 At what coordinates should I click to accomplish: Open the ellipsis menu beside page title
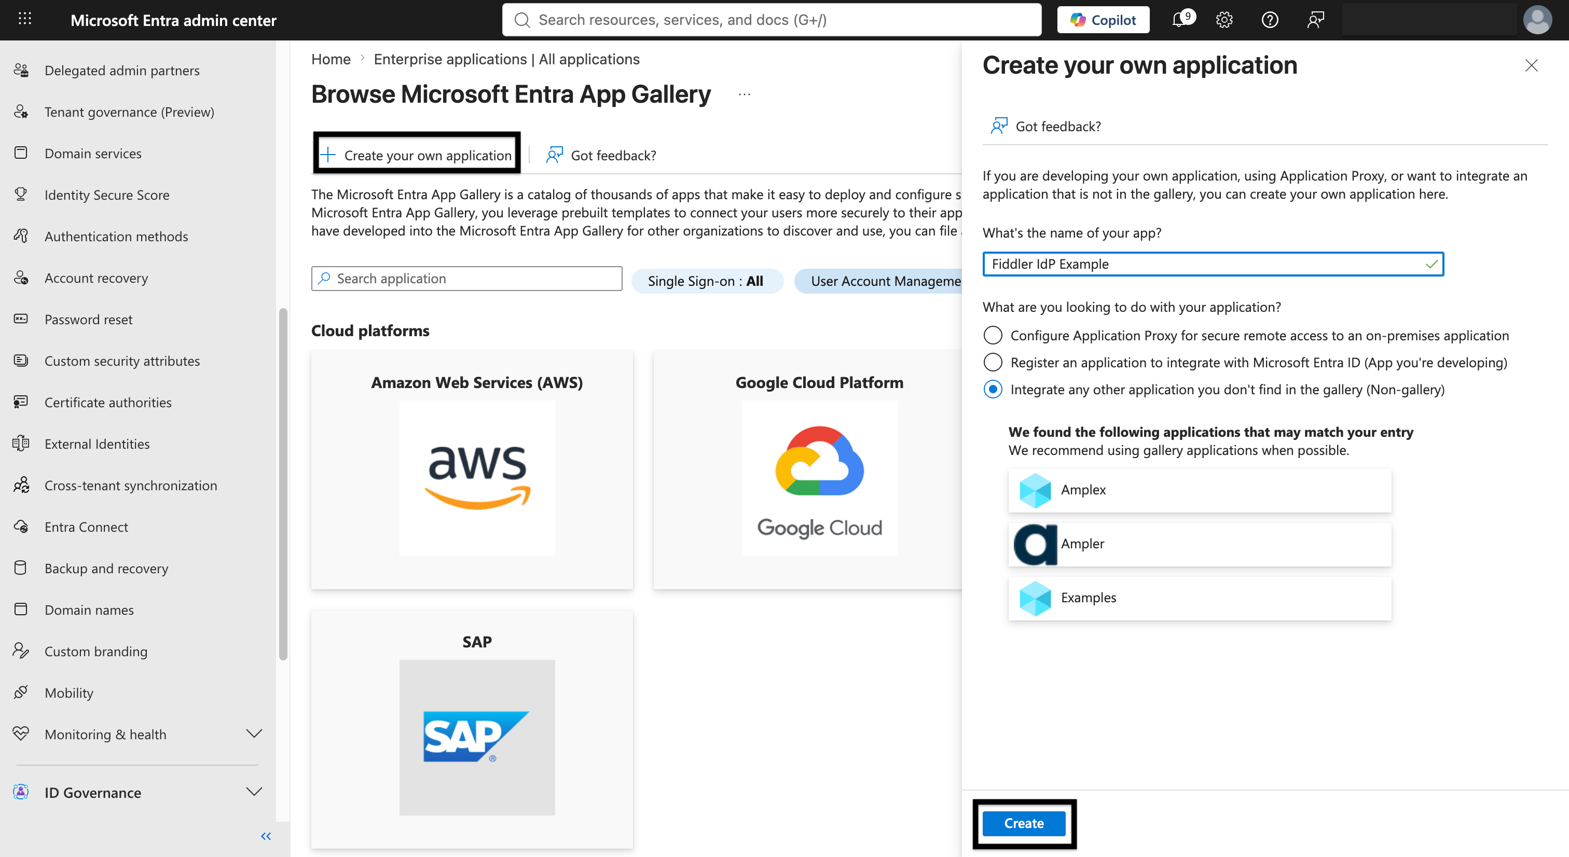[x=745, y=94]
